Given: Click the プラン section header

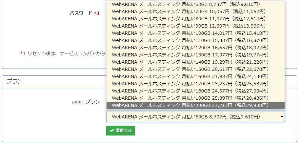Looking at the screenshot, I should coord(15,82).
